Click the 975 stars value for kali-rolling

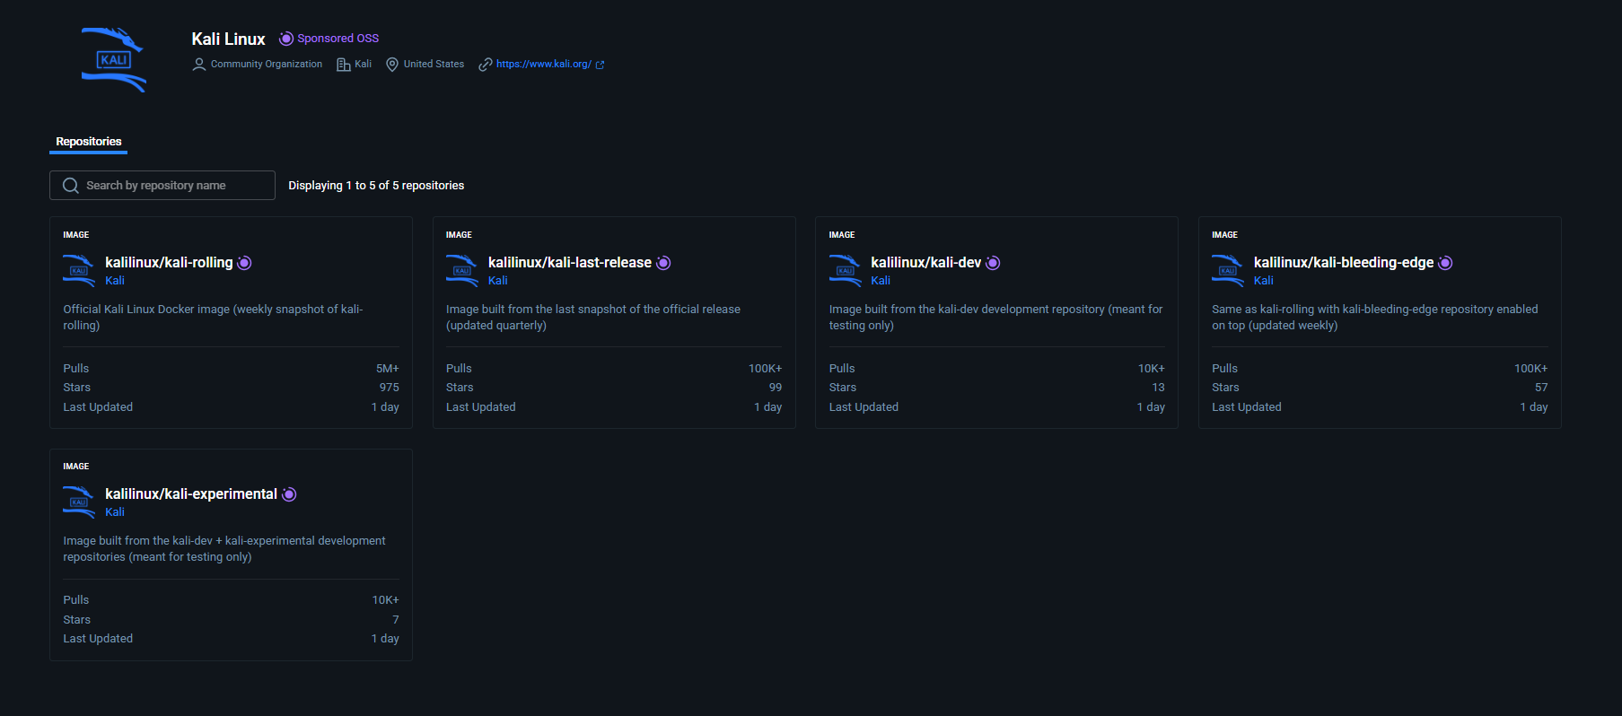[x=390, y=388]
